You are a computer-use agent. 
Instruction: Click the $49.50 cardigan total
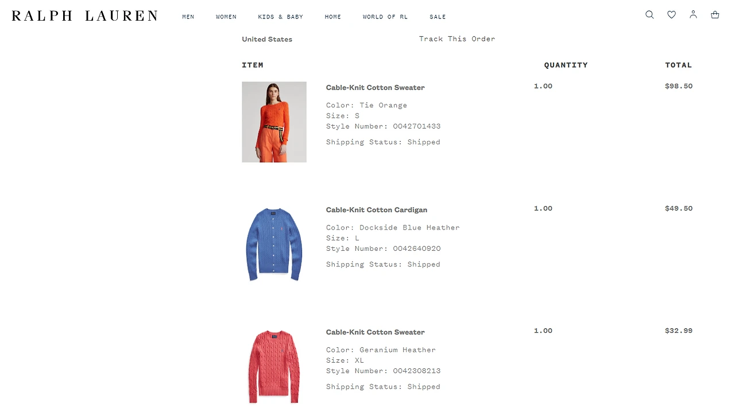point(679,208)
